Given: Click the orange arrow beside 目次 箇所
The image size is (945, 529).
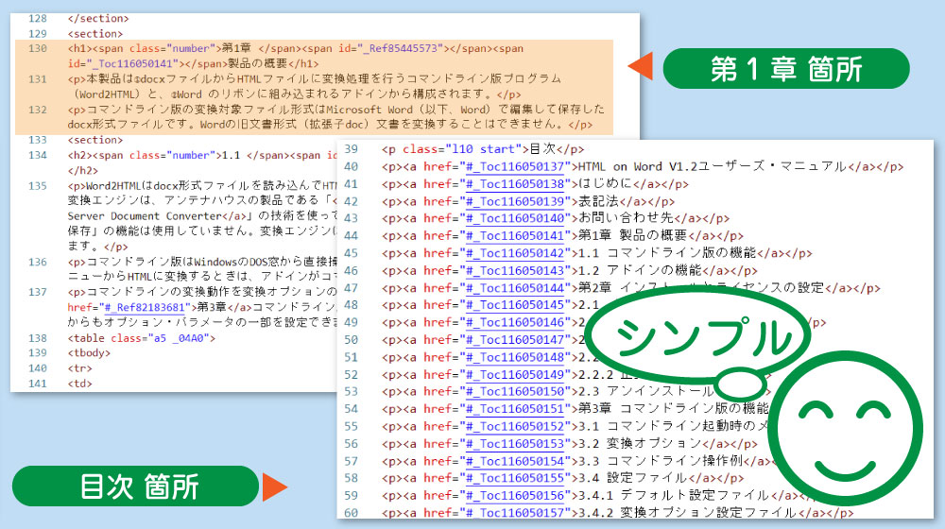Looking at the screenshot, I should coord(274,486).
